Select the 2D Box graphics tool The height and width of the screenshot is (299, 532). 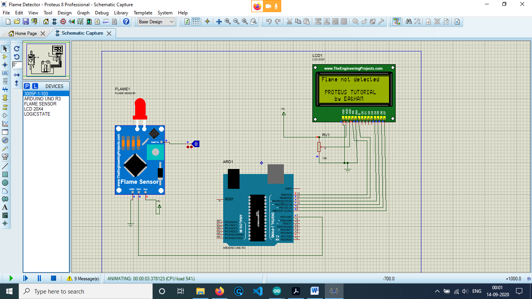[5, 174]
